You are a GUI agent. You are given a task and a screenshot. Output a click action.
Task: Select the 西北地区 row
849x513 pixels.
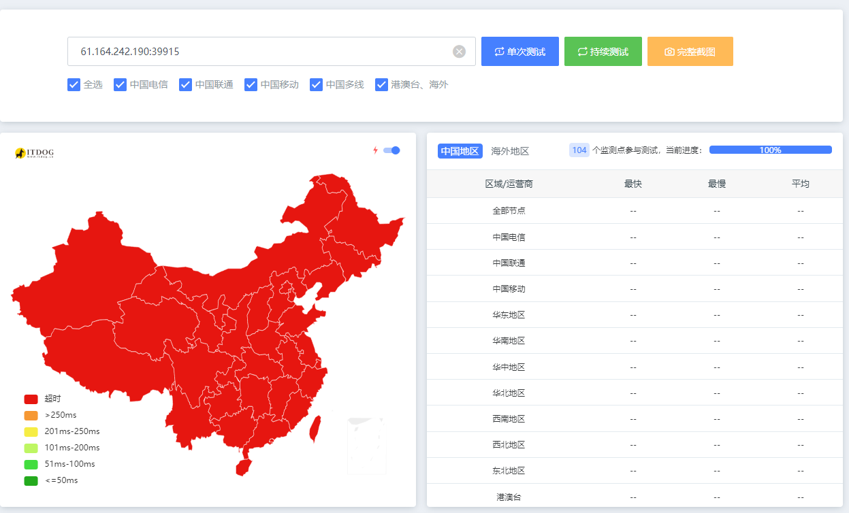click(x=635, y=445)
